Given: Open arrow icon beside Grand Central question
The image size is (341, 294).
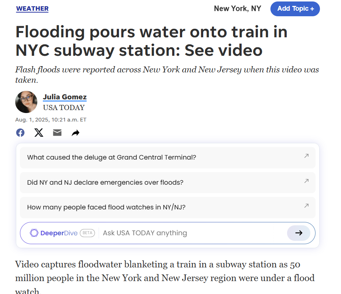Looking at the screenshot, I should [306, 156].
